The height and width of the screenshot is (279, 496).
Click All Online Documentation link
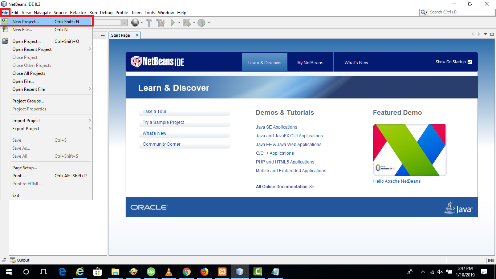[x=284, y=186]
